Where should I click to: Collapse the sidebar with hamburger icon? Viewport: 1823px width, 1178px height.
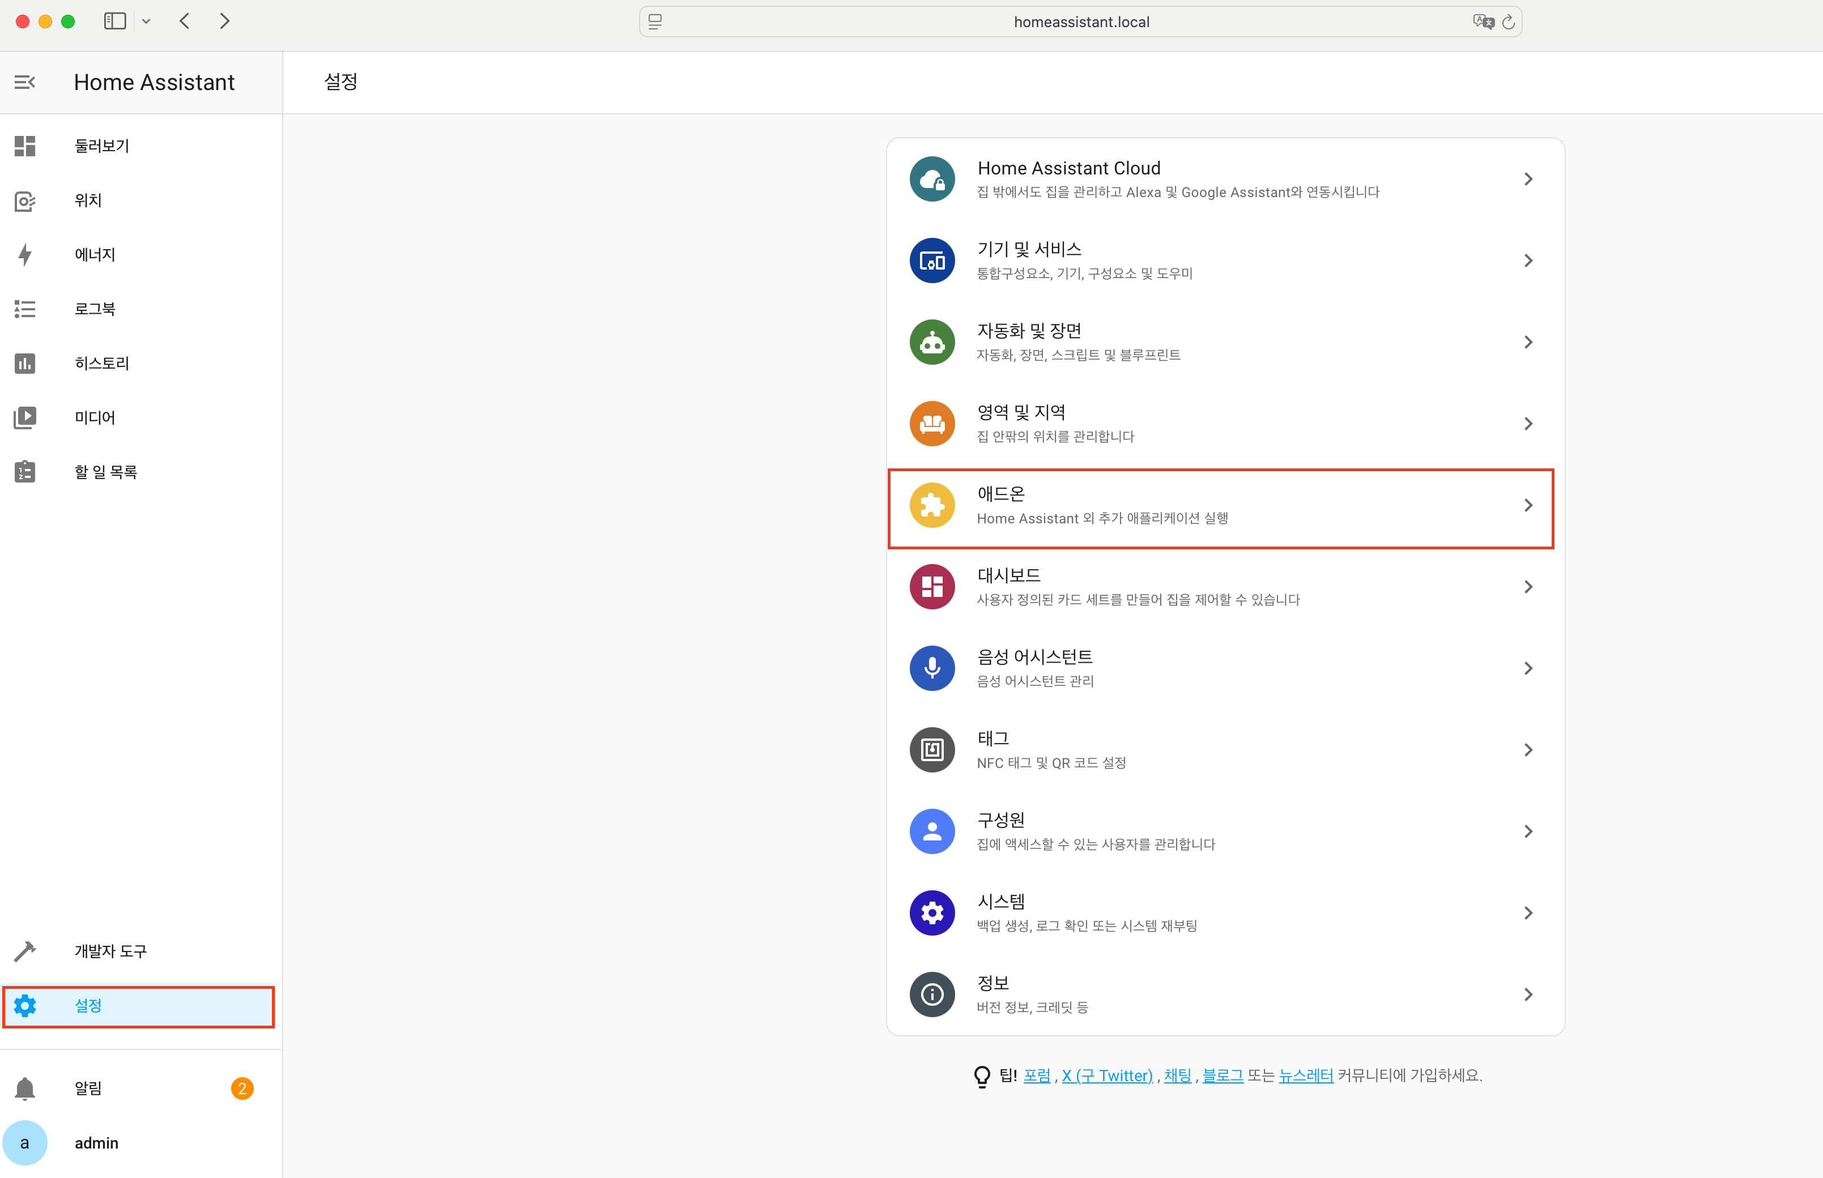[x=24, y=82]
